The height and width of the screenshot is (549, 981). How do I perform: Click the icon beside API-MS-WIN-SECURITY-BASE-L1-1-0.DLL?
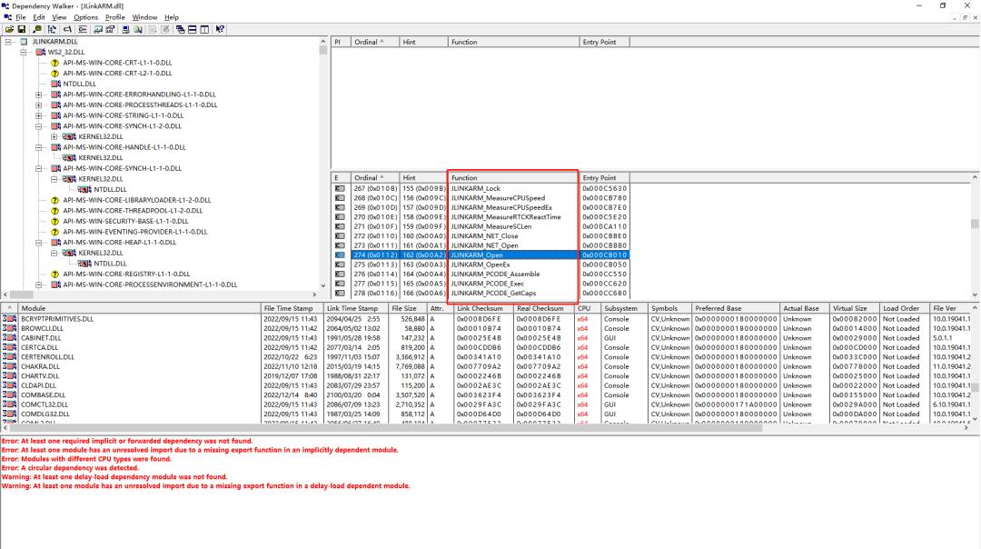point(55,221)
